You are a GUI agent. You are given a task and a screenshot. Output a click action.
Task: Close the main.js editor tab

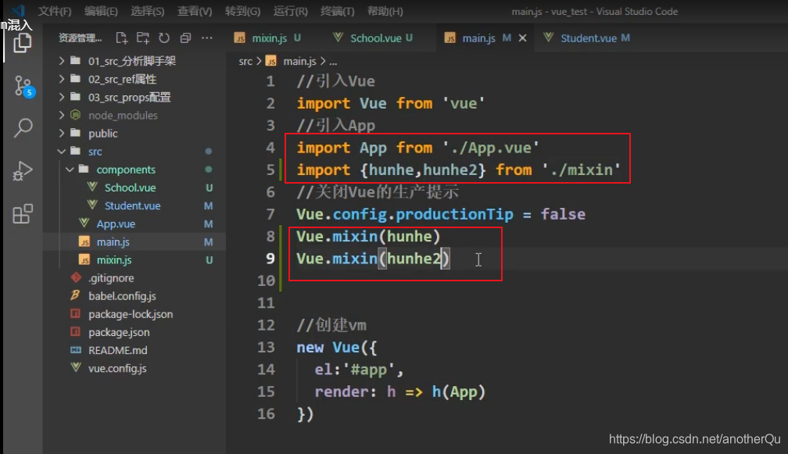pyautogui.click(x=523, y=38)
